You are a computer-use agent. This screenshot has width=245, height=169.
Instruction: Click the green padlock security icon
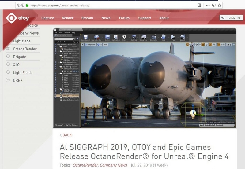click(27, 5)
